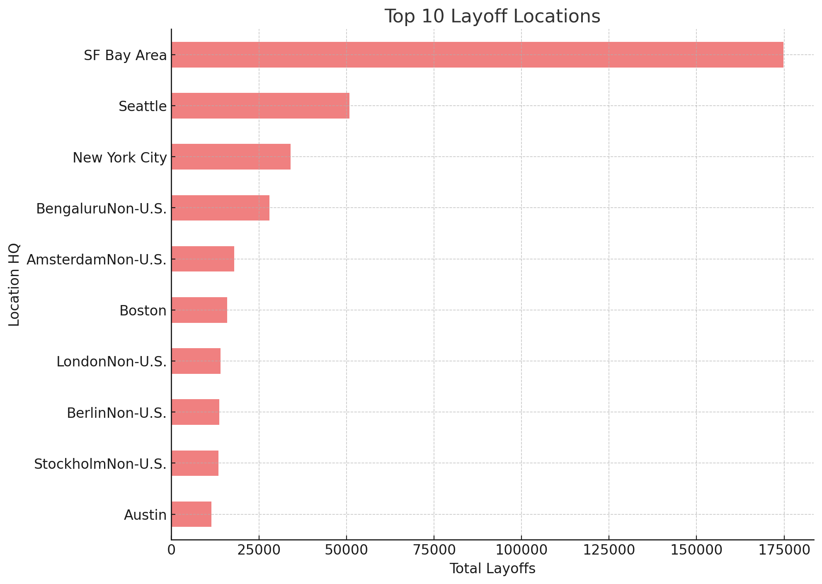Click the AmsterdamNon-U.S. bar
Screen dimensions: 822x584
pyautogui.click(x=203, y=259)
